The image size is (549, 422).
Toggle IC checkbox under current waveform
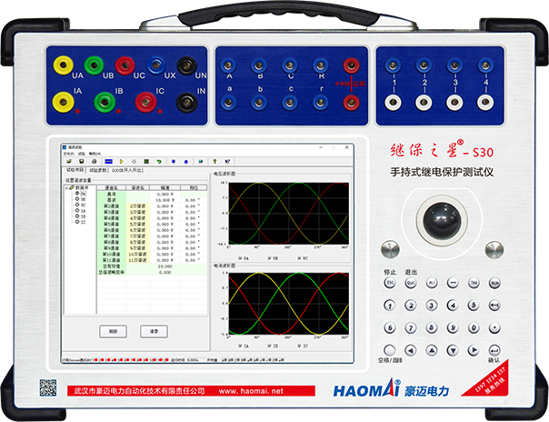[x=299, y=346]
